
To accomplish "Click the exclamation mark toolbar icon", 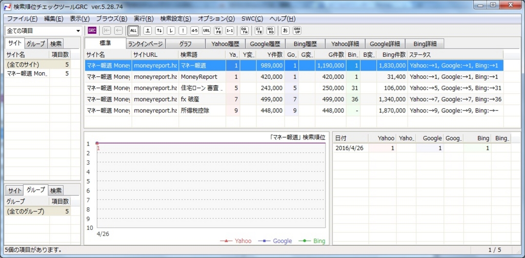I will point(183,31).
